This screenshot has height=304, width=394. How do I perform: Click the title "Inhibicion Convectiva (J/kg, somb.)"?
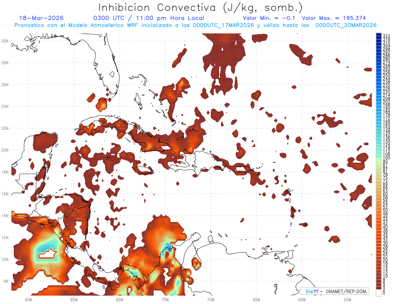coord(201,8)
